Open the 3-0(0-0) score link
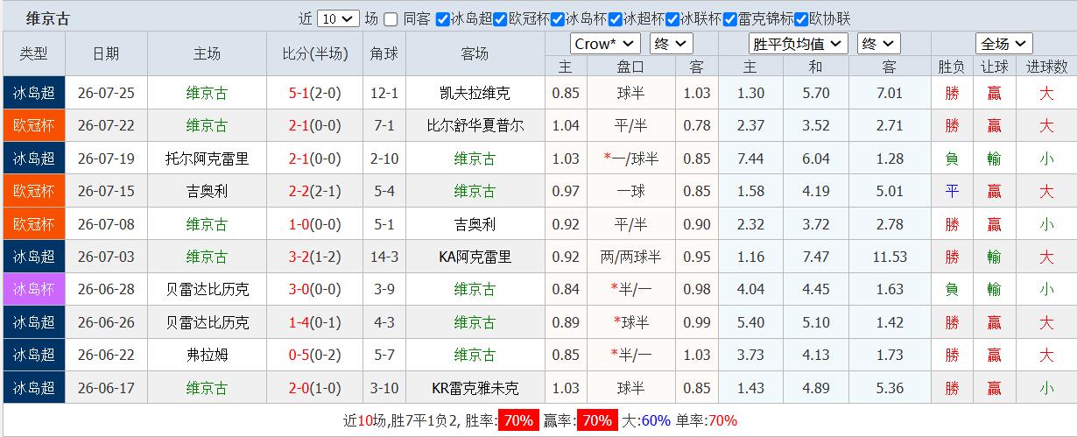 (314, 289)
